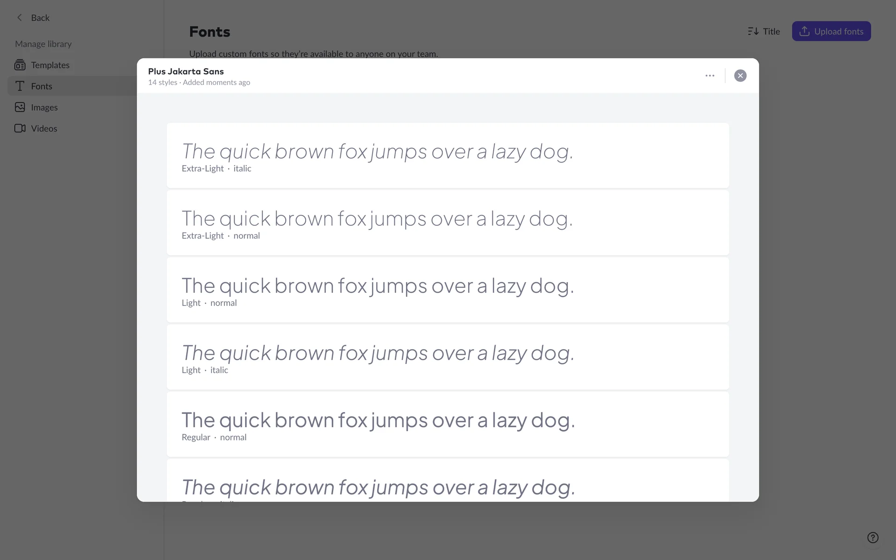Go to Templates library section
Image resolution: width=896 pixels, height=560 pixels.
[50, 65]
